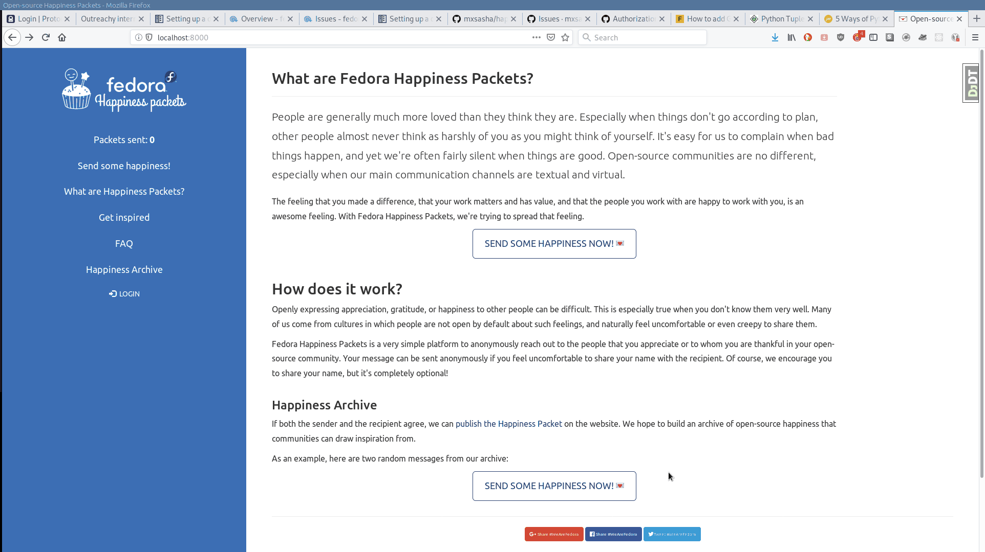This screenshot has height=552, width=985.
Task: Open the uBlock Origin shield
Action: click(x=841, y=37)
